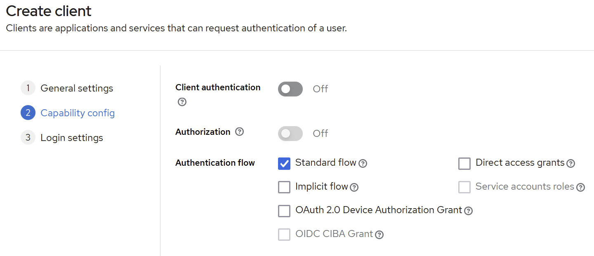This screenshot has width=594, height=256.
Task: Check the OIDC CIBA Grant checkbox
Action: 284,235
